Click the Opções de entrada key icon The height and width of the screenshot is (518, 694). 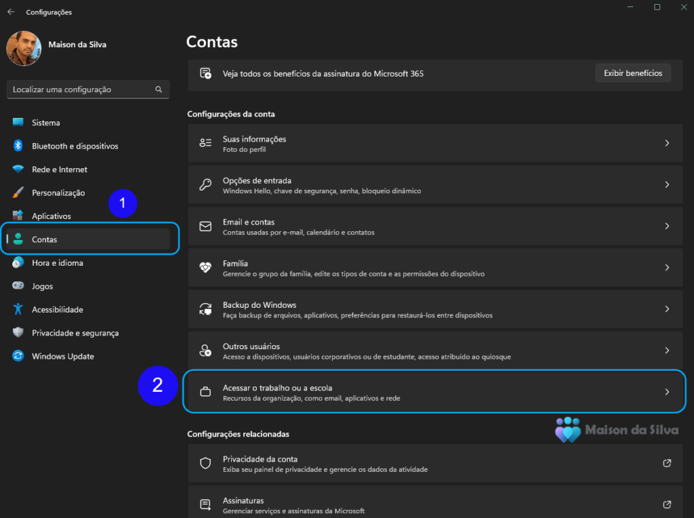pos(205,184)
